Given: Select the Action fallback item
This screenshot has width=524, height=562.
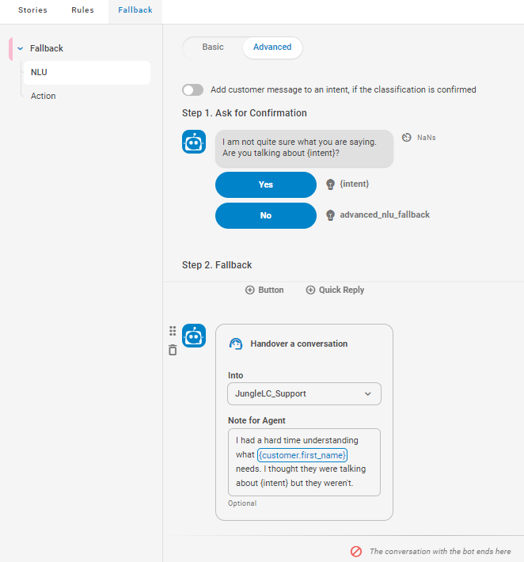Looking at the screenshot, I should pos(43,96).
